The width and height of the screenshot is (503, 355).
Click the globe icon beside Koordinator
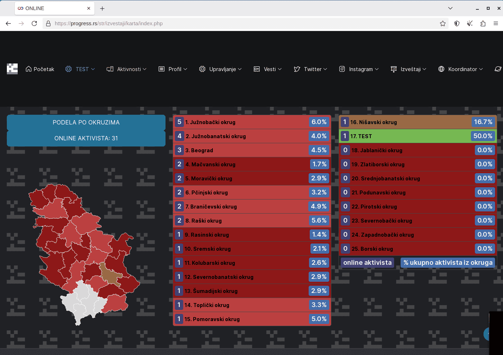tap(441, 69)
